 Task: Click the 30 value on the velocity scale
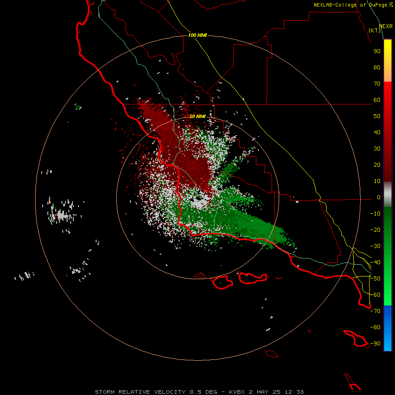click(x=377, y=149)
